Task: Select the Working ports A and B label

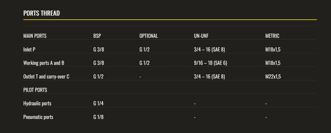Action: 43,63
